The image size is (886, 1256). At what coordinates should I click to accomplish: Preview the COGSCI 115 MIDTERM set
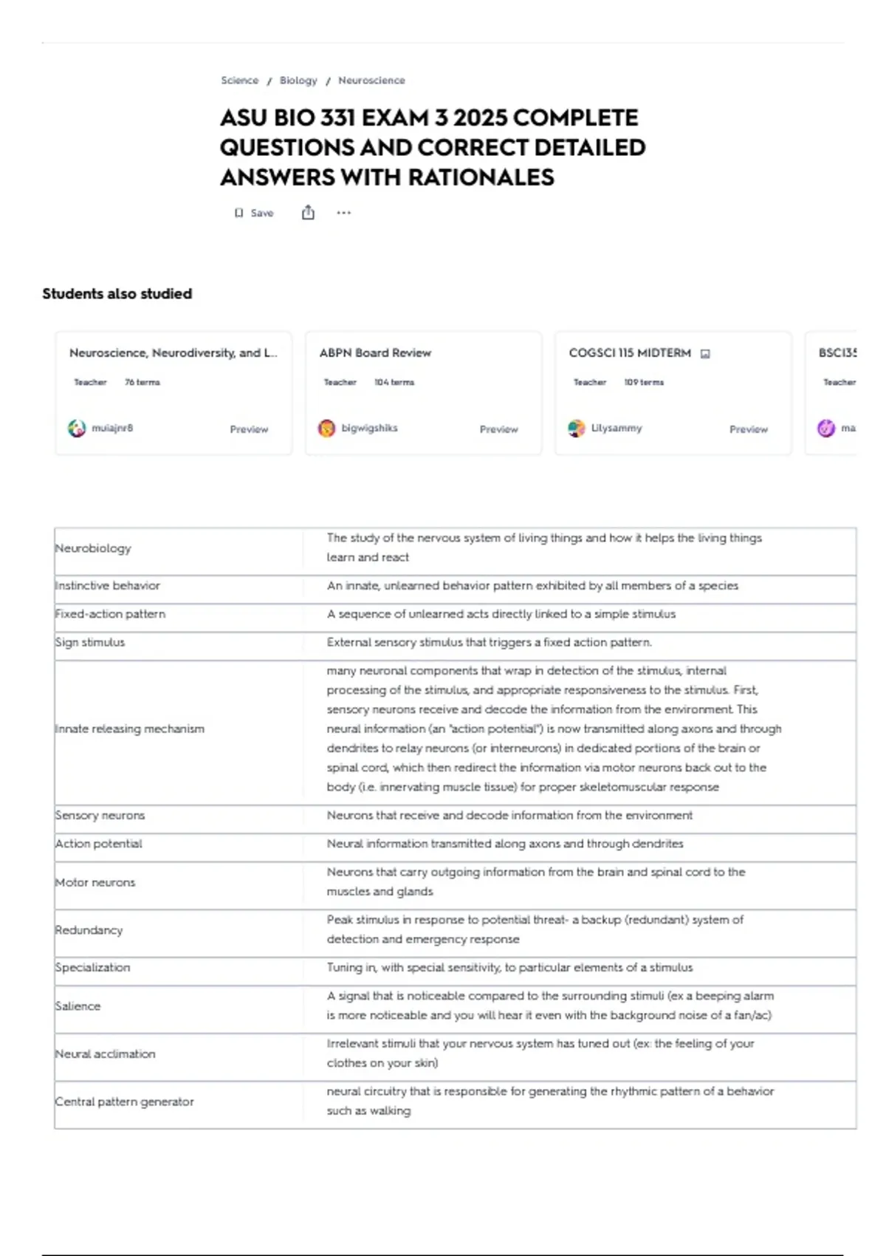click(x=749, y=429)
